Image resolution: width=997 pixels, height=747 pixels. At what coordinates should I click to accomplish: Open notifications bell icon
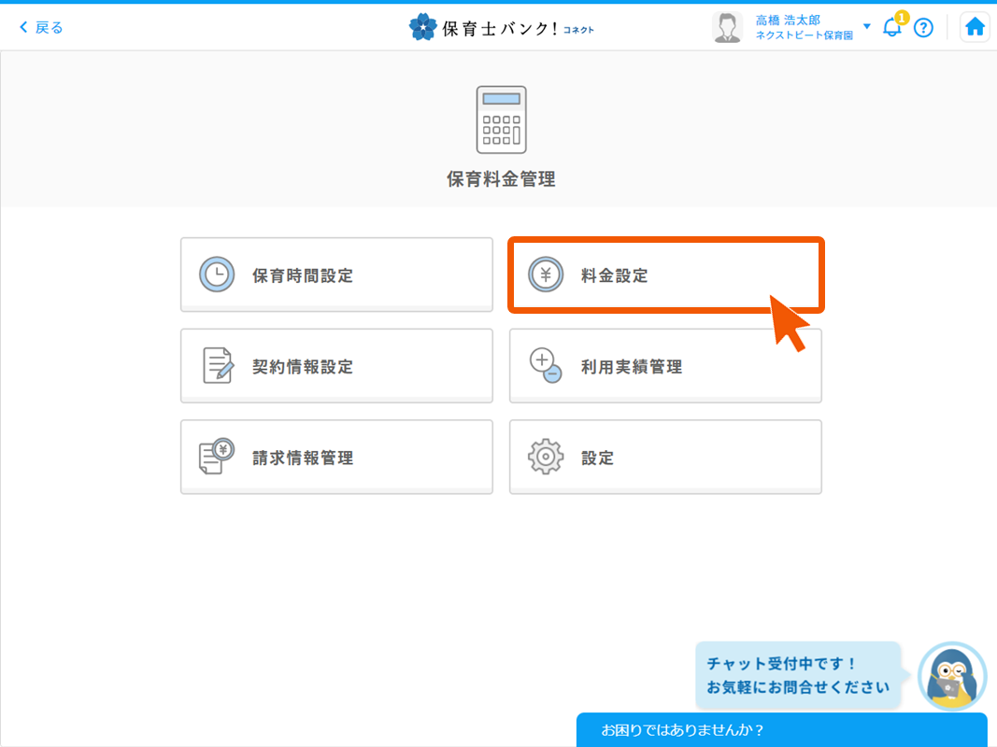(892, 27)
